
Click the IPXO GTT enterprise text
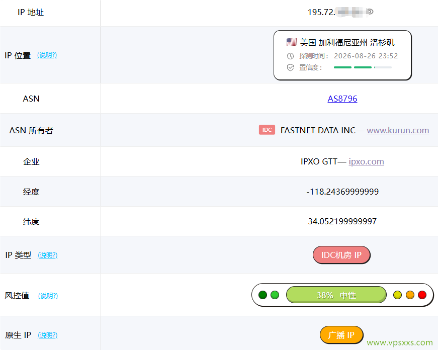319,161
